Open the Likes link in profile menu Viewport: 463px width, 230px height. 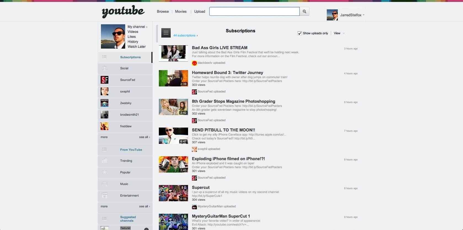point(132,37)
